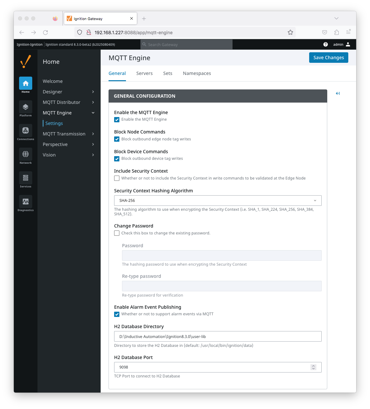Viewport: 370px width, 409px height.
Task: Open the help question mark icon
Action: click(x=326, y=44)
